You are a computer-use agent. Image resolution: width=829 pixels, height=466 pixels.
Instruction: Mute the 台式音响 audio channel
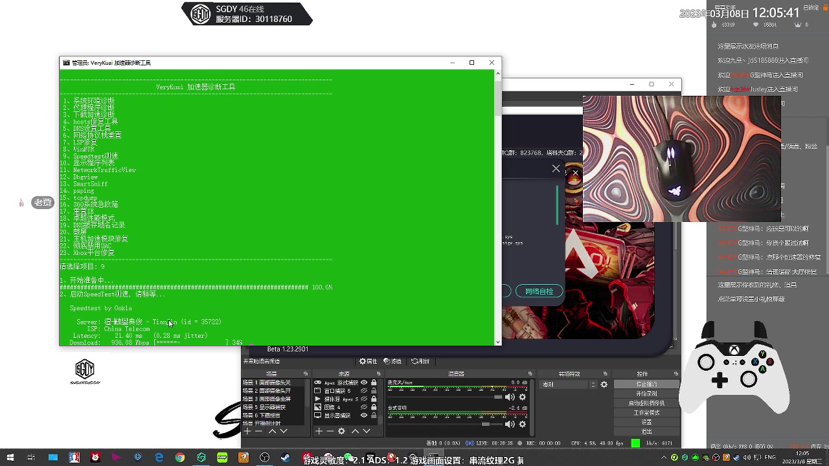coord(510,424)
